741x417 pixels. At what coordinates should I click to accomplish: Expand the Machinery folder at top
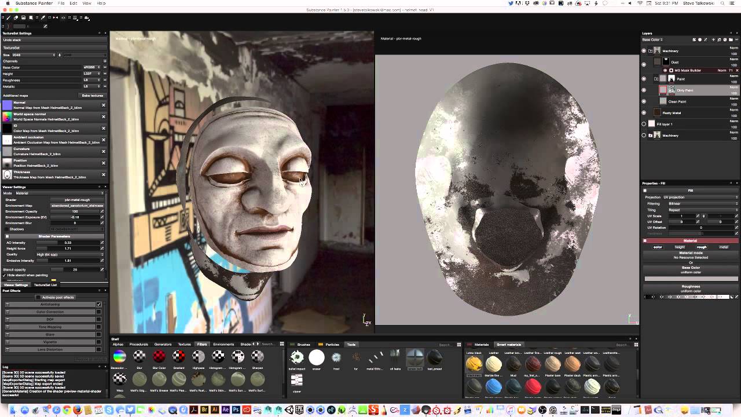(x=650, y=51)
